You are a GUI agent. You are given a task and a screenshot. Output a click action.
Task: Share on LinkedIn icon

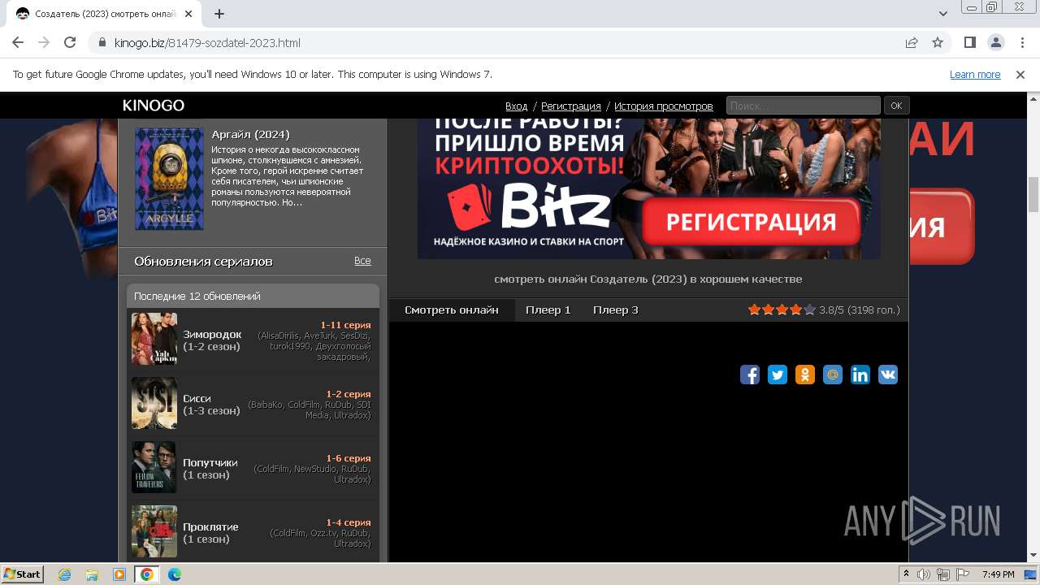click(860, 375)
